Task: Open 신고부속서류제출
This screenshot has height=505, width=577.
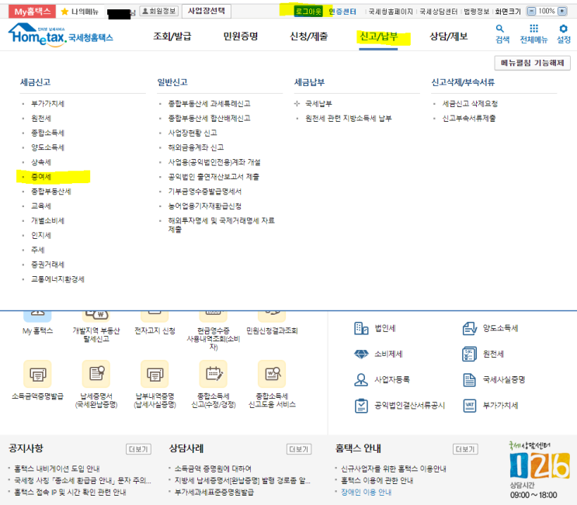Action: [x=469, y=119]
